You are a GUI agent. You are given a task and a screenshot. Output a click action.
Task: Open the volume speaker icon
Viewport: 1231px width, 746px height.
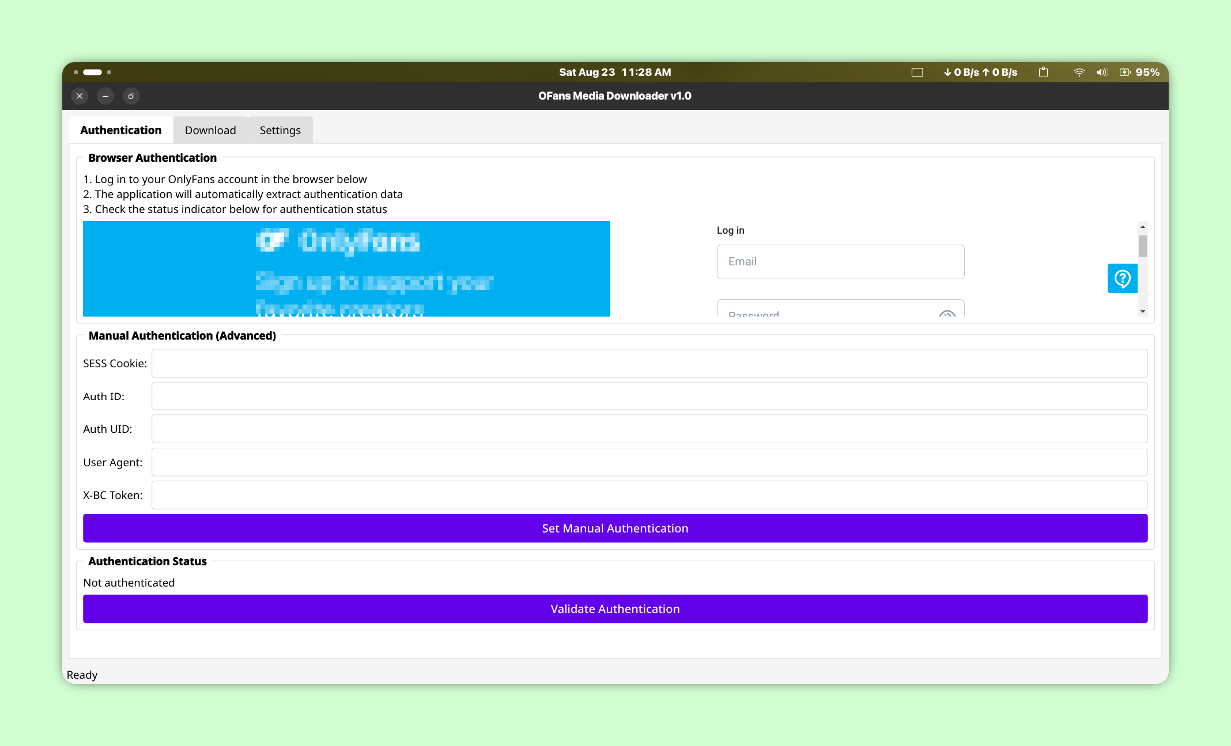tap(1102, 73)
